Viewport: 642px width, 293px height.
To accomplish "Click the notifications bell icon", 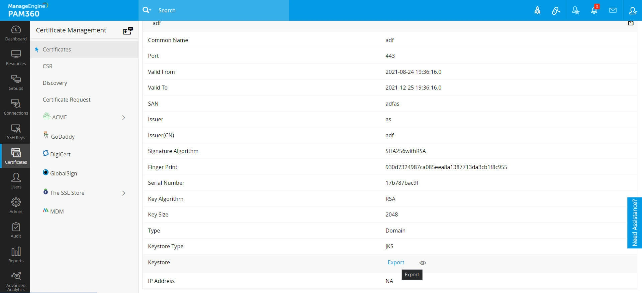I will 594,10.
